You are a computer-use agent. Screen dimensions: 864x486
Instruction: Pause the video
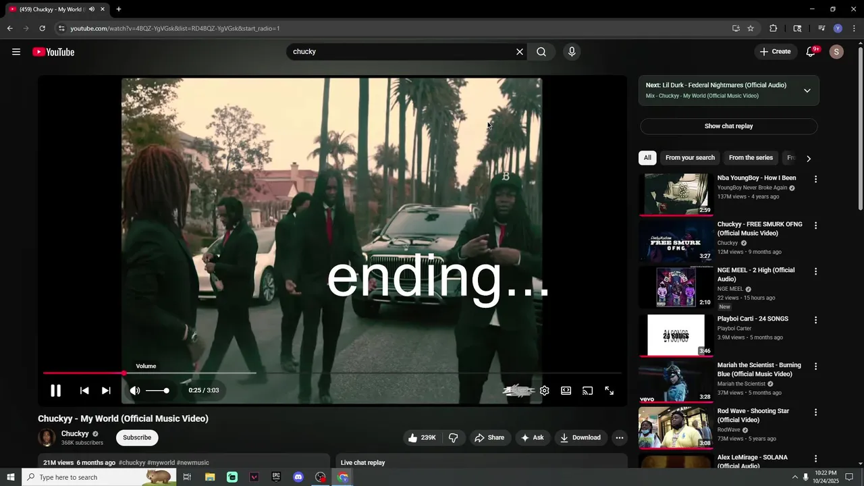coord(56,390)
